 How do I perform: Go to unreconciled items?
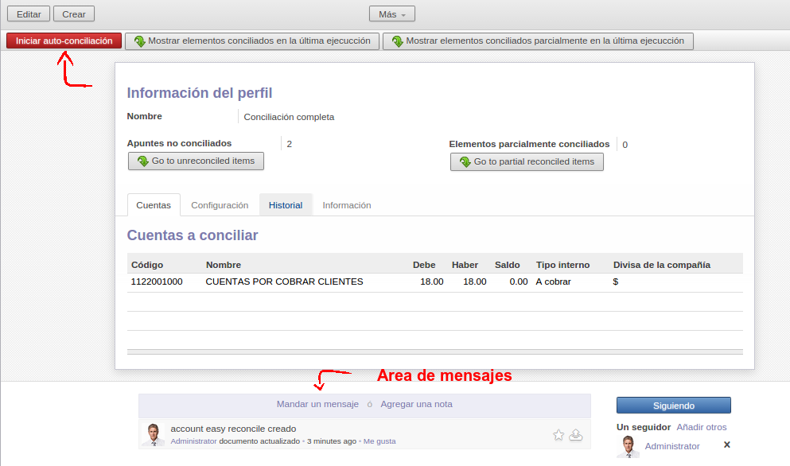click(x=196, y=161)
